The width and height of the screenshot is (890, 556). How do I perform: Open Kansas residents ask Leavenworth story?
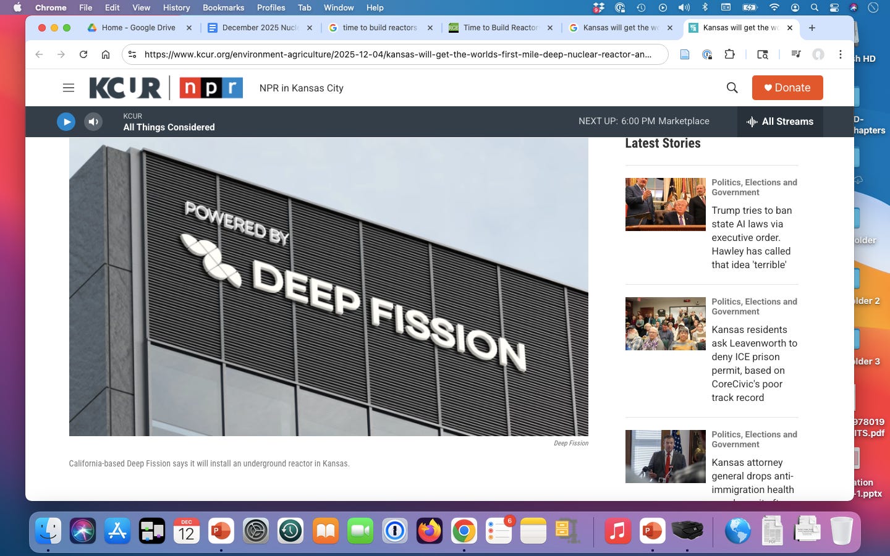point(754,363)
